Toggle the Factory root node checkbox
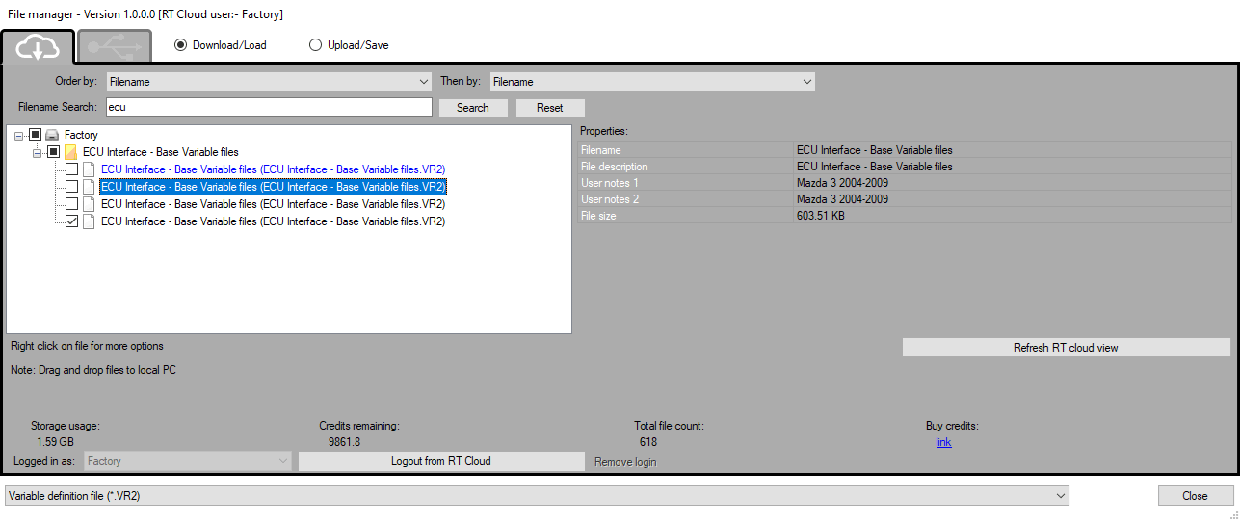Screen dimensions: 1240x521 click(x=36, y=135)
